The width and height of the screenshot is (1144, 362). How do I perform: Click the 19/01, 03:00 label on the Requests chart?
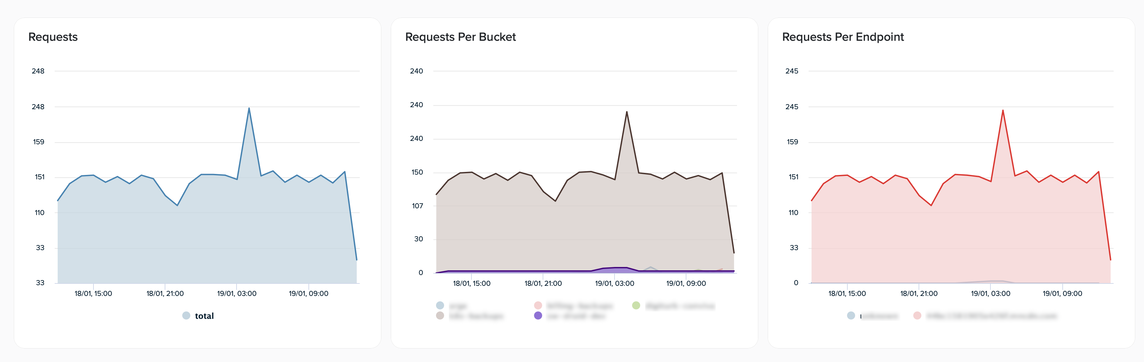[236, 293]
